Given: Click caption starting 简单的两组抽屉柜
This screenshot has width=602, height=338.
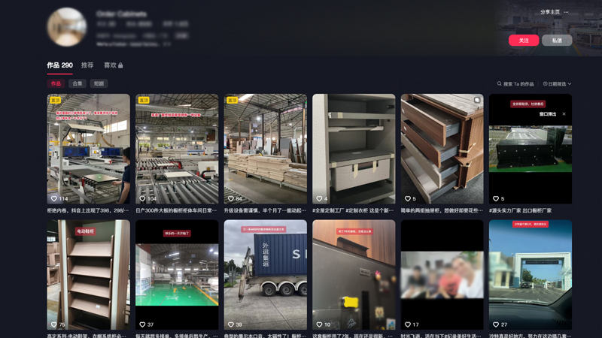Looking at the screenshot, I should [x=442, y=210].
